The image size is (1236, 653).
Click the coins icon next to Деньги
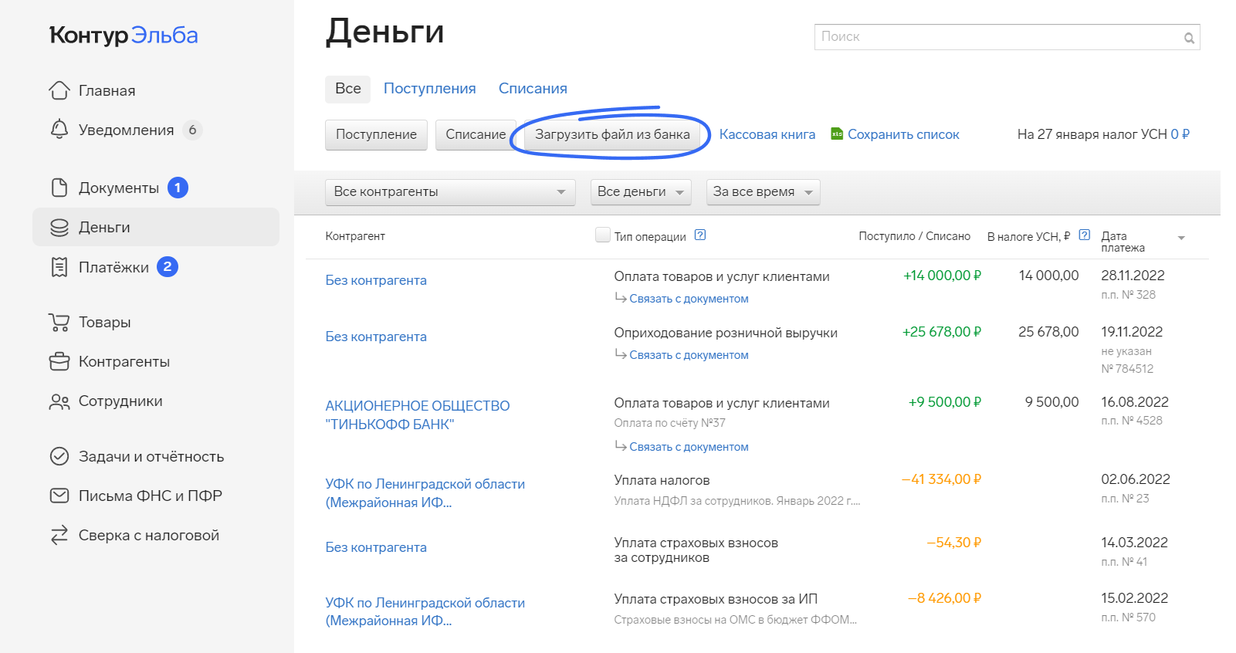59,227
